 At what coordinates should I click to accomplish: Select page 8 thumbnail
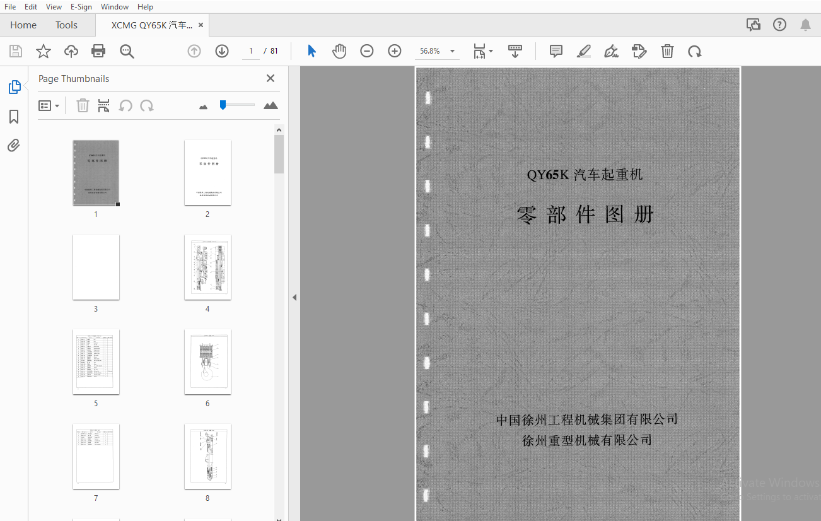pyautogui.click(x=207, y=457)
